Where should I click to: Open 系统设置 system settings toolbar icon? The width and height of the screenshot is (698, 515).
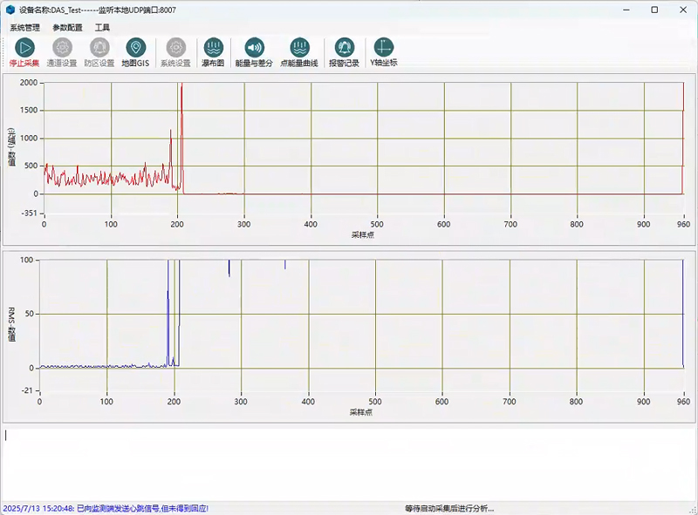175,48
